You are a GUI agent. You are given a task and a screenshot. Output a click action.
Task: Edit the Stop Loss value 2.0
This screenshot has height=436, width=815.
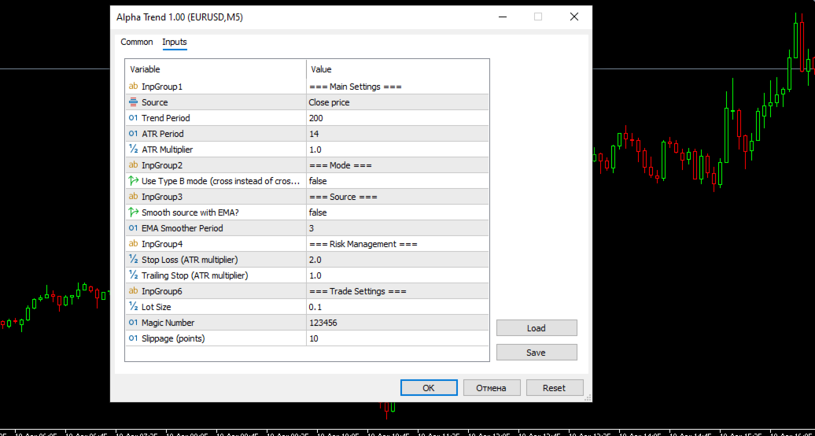tap(397, 260)
